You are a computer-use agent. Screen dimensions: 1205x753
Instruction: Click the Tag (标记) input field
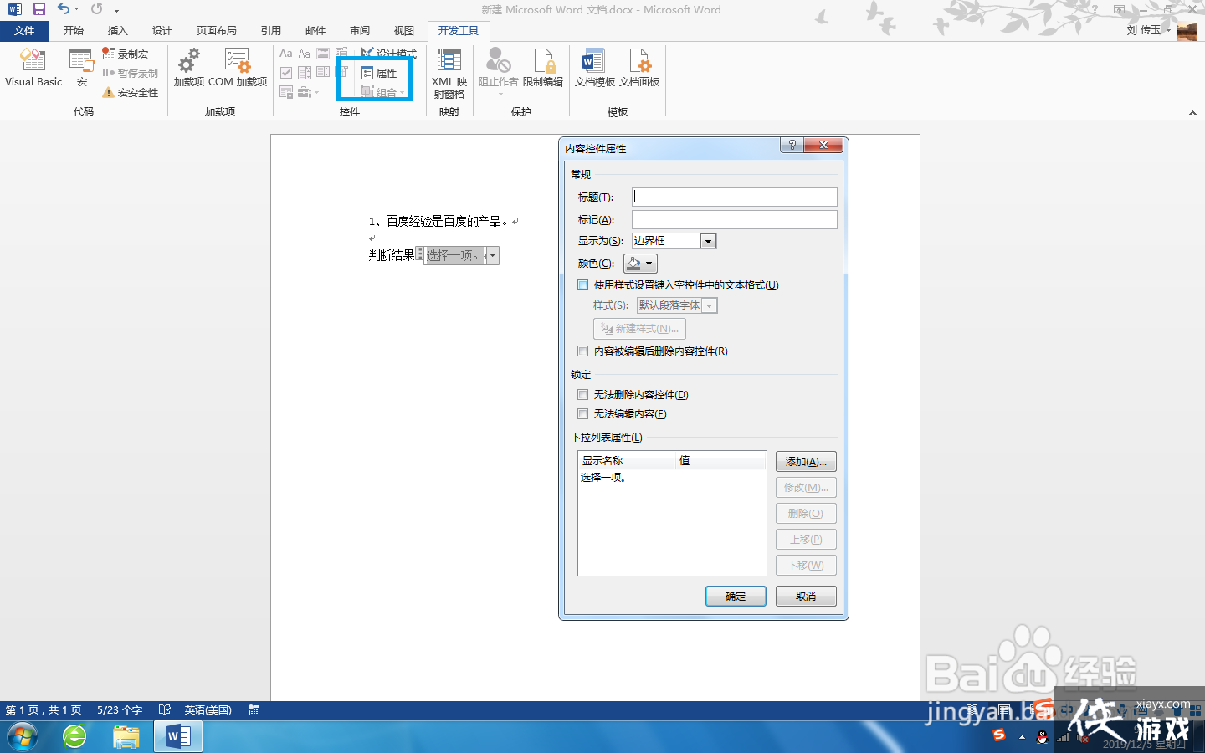tap(735, 219)
